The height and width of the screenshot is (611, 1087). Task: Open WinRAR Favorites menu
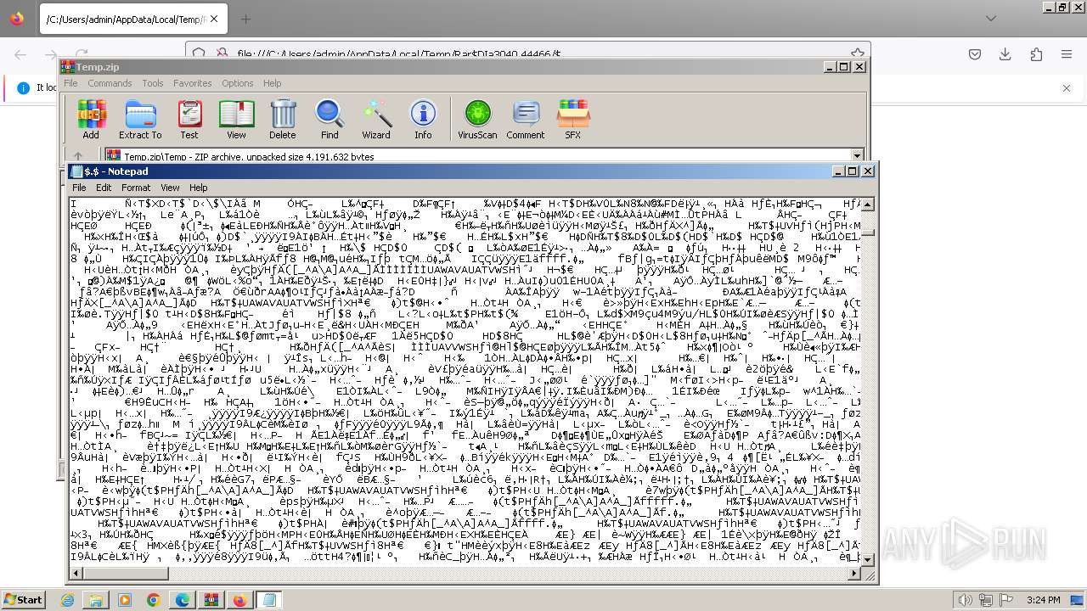[193, 83]
